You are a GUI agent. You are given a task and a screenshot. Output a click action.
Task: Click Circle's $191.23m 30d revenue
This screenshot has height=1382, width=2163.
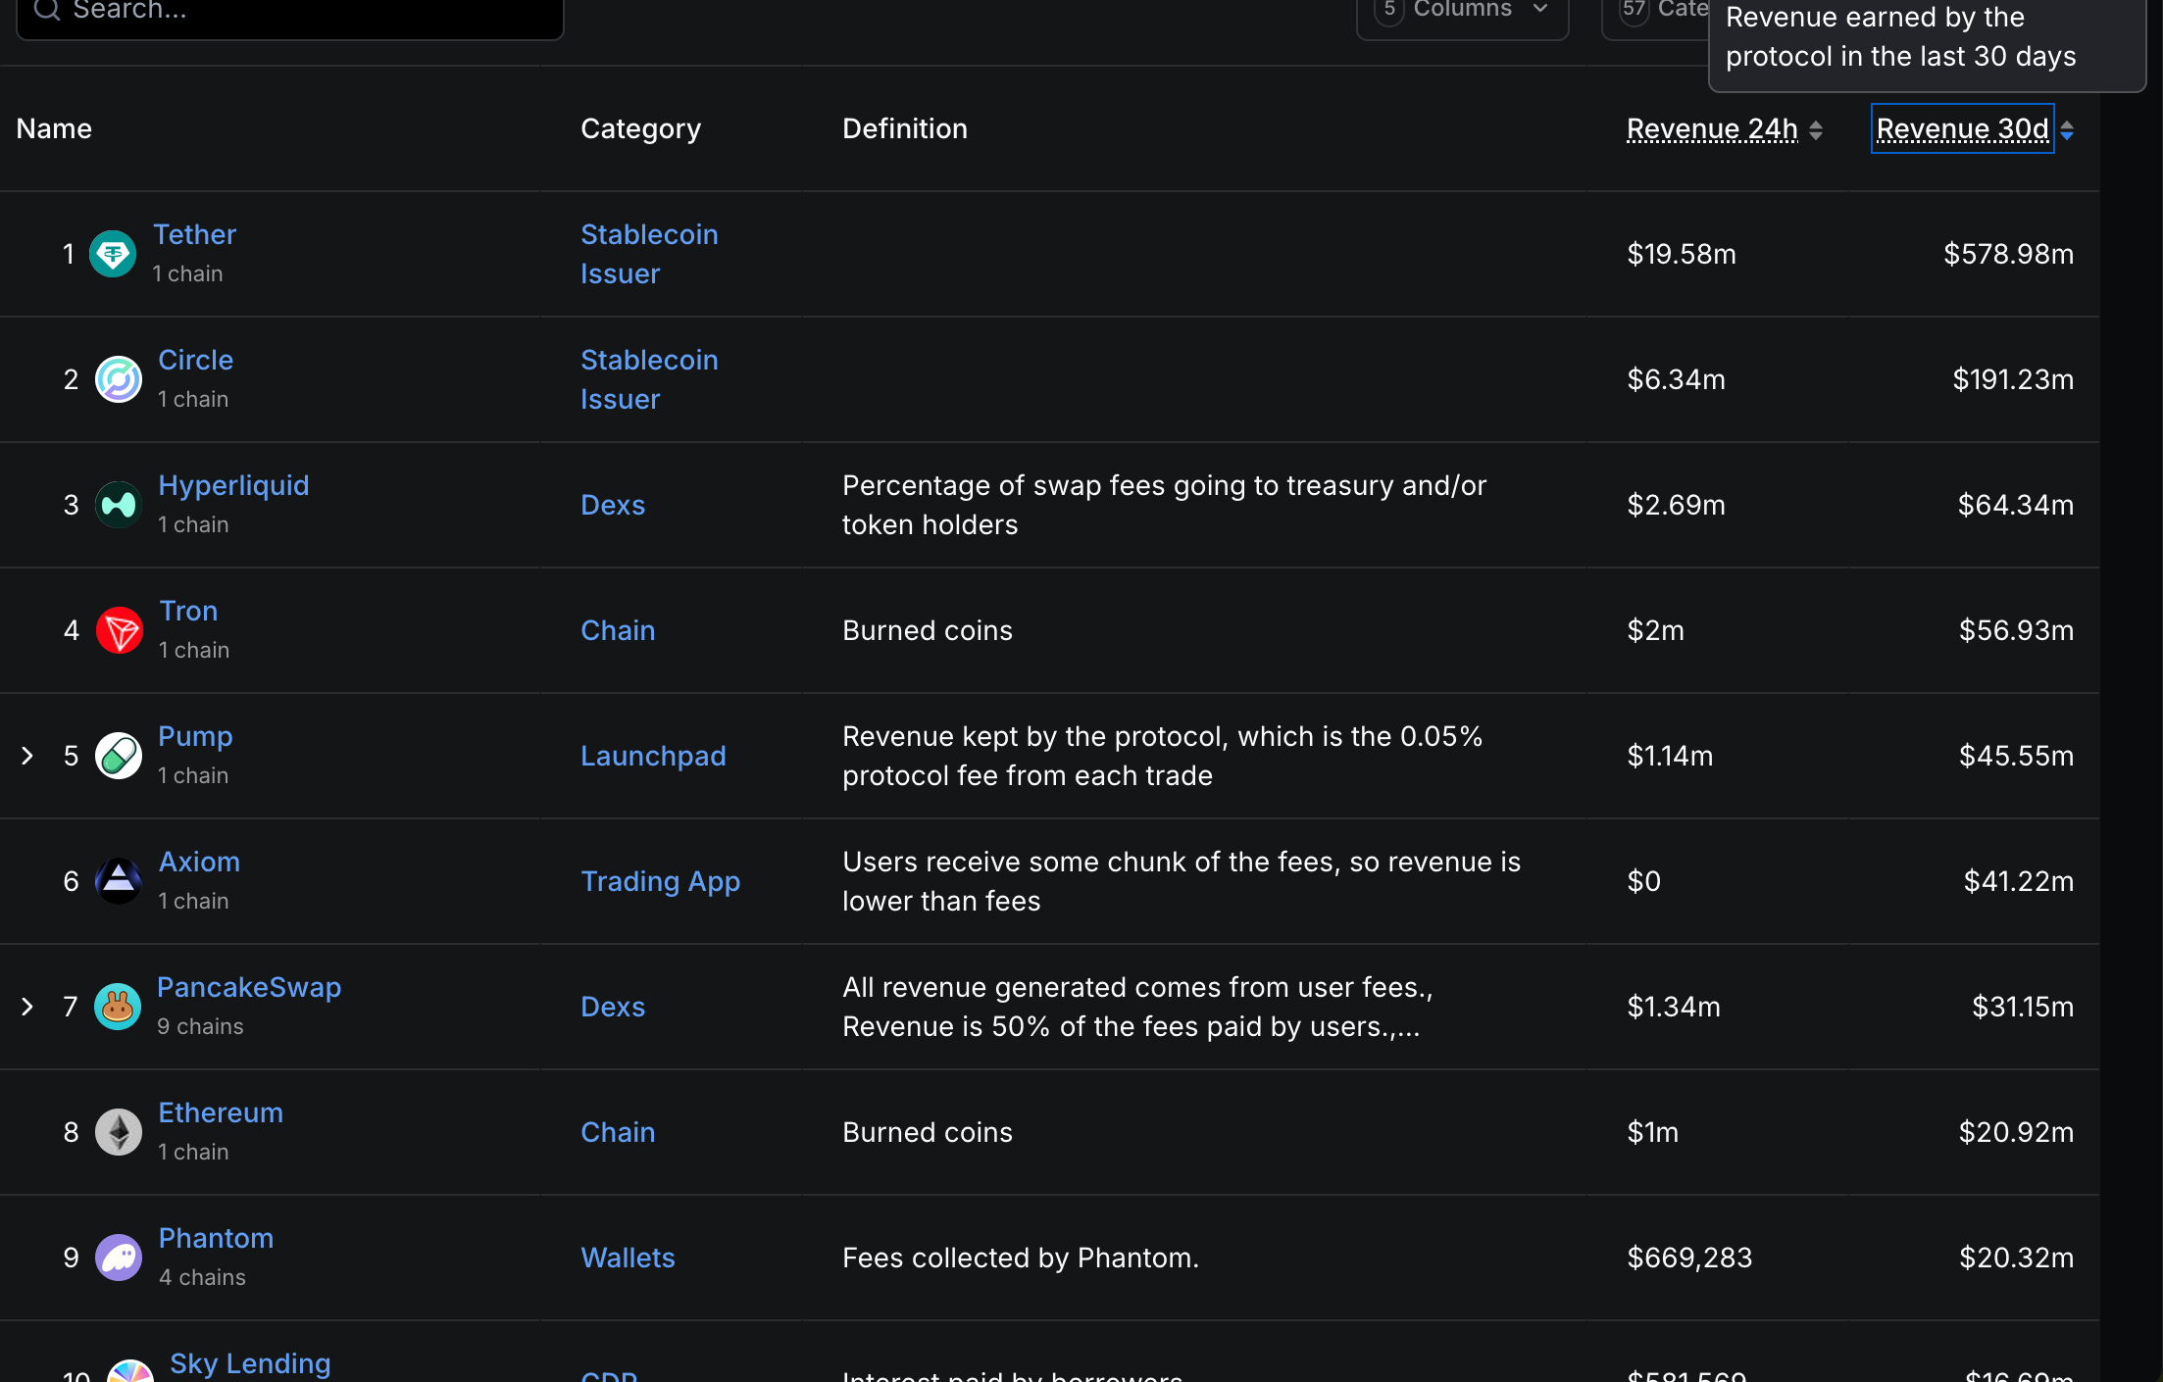[2013, 379]
